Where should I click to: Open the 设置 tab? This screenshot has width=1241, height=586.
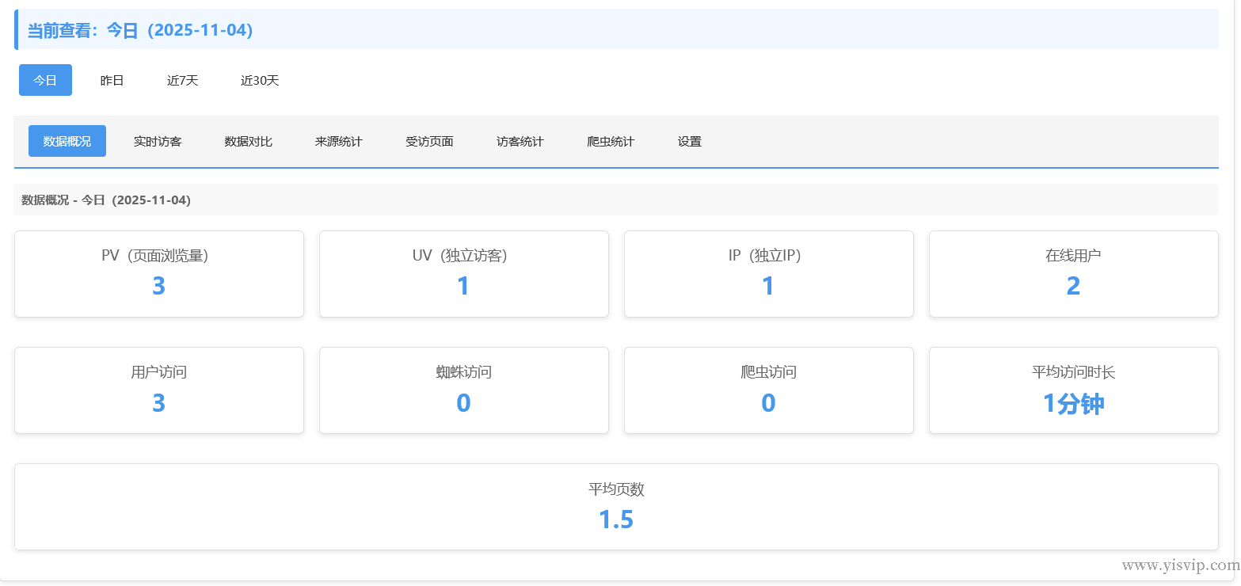click(688, 141)
